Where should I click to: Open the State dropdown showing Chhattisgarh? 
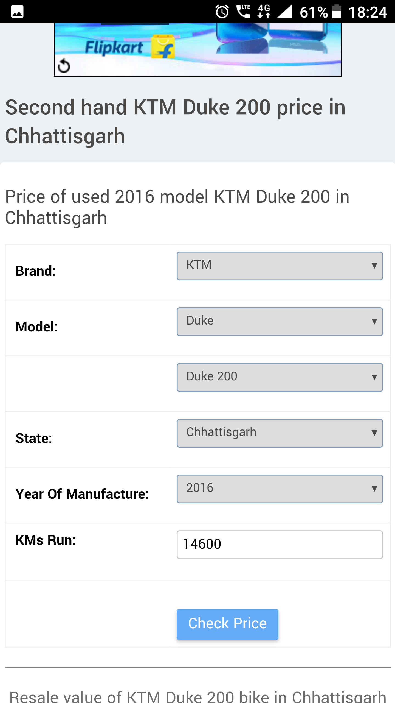pos(280,433)
